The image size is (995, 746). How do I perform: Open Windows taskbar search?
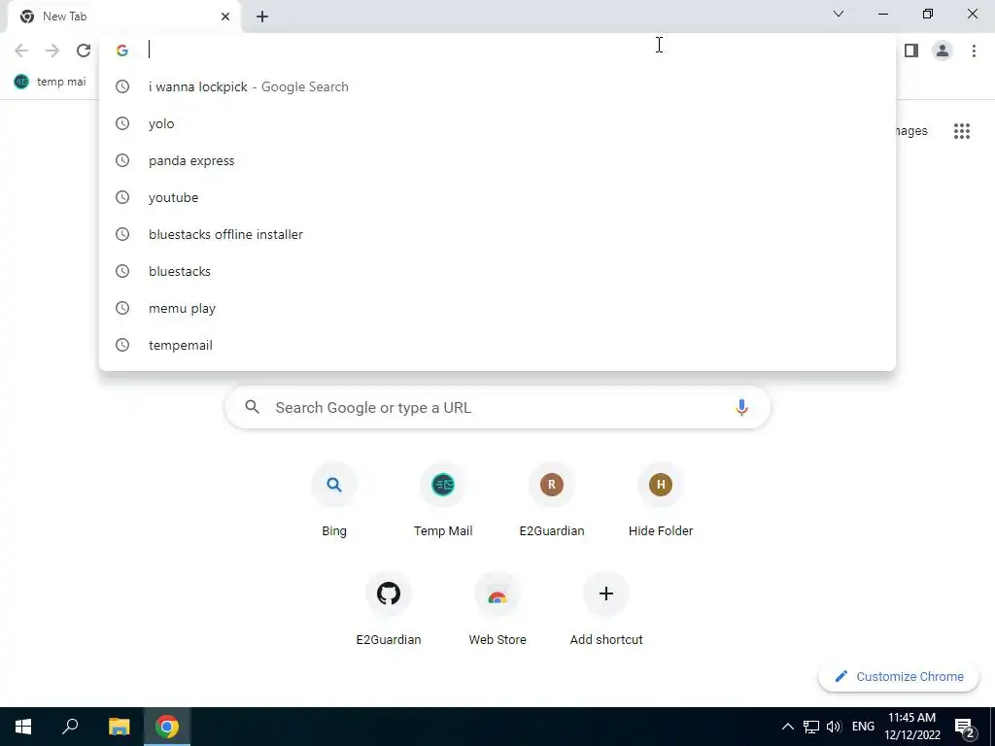[70, 727]
